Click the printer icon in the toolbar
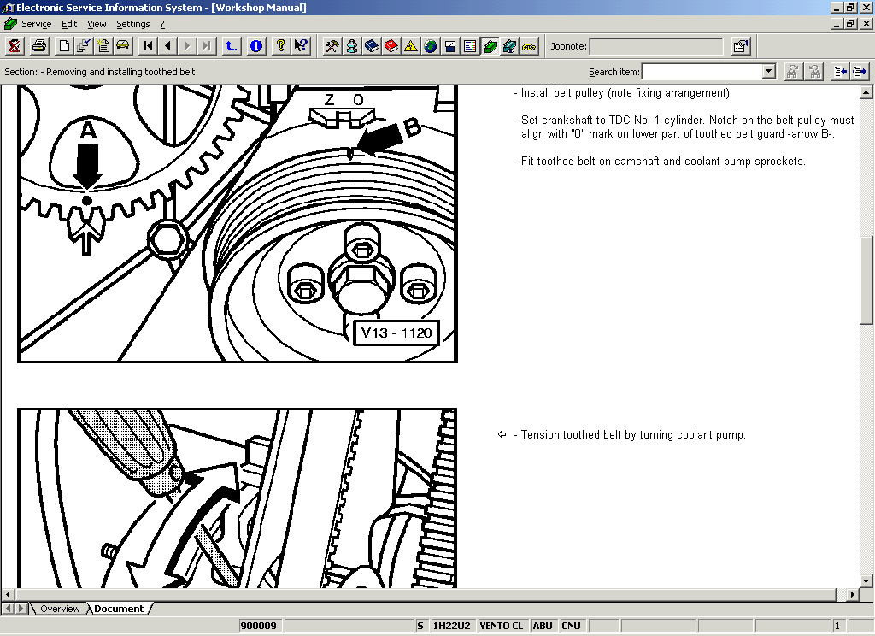875x636 pixels. [39, 46]
